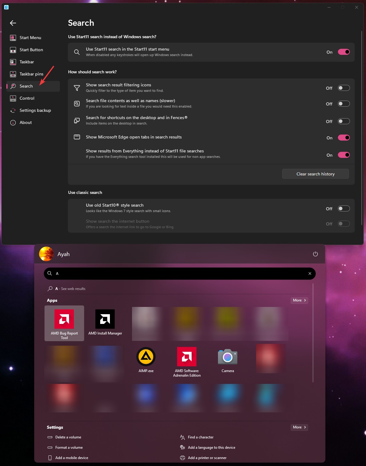
Task: Enable old Start10 style search toggle
Action: click(344, 209)
